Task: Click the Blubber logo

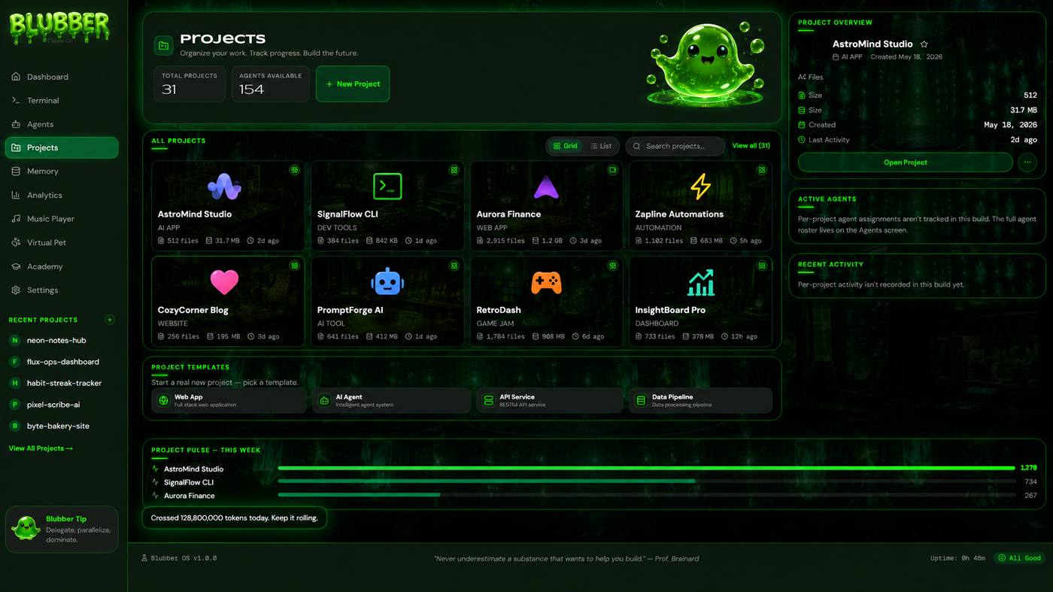Action: [59, 28]
